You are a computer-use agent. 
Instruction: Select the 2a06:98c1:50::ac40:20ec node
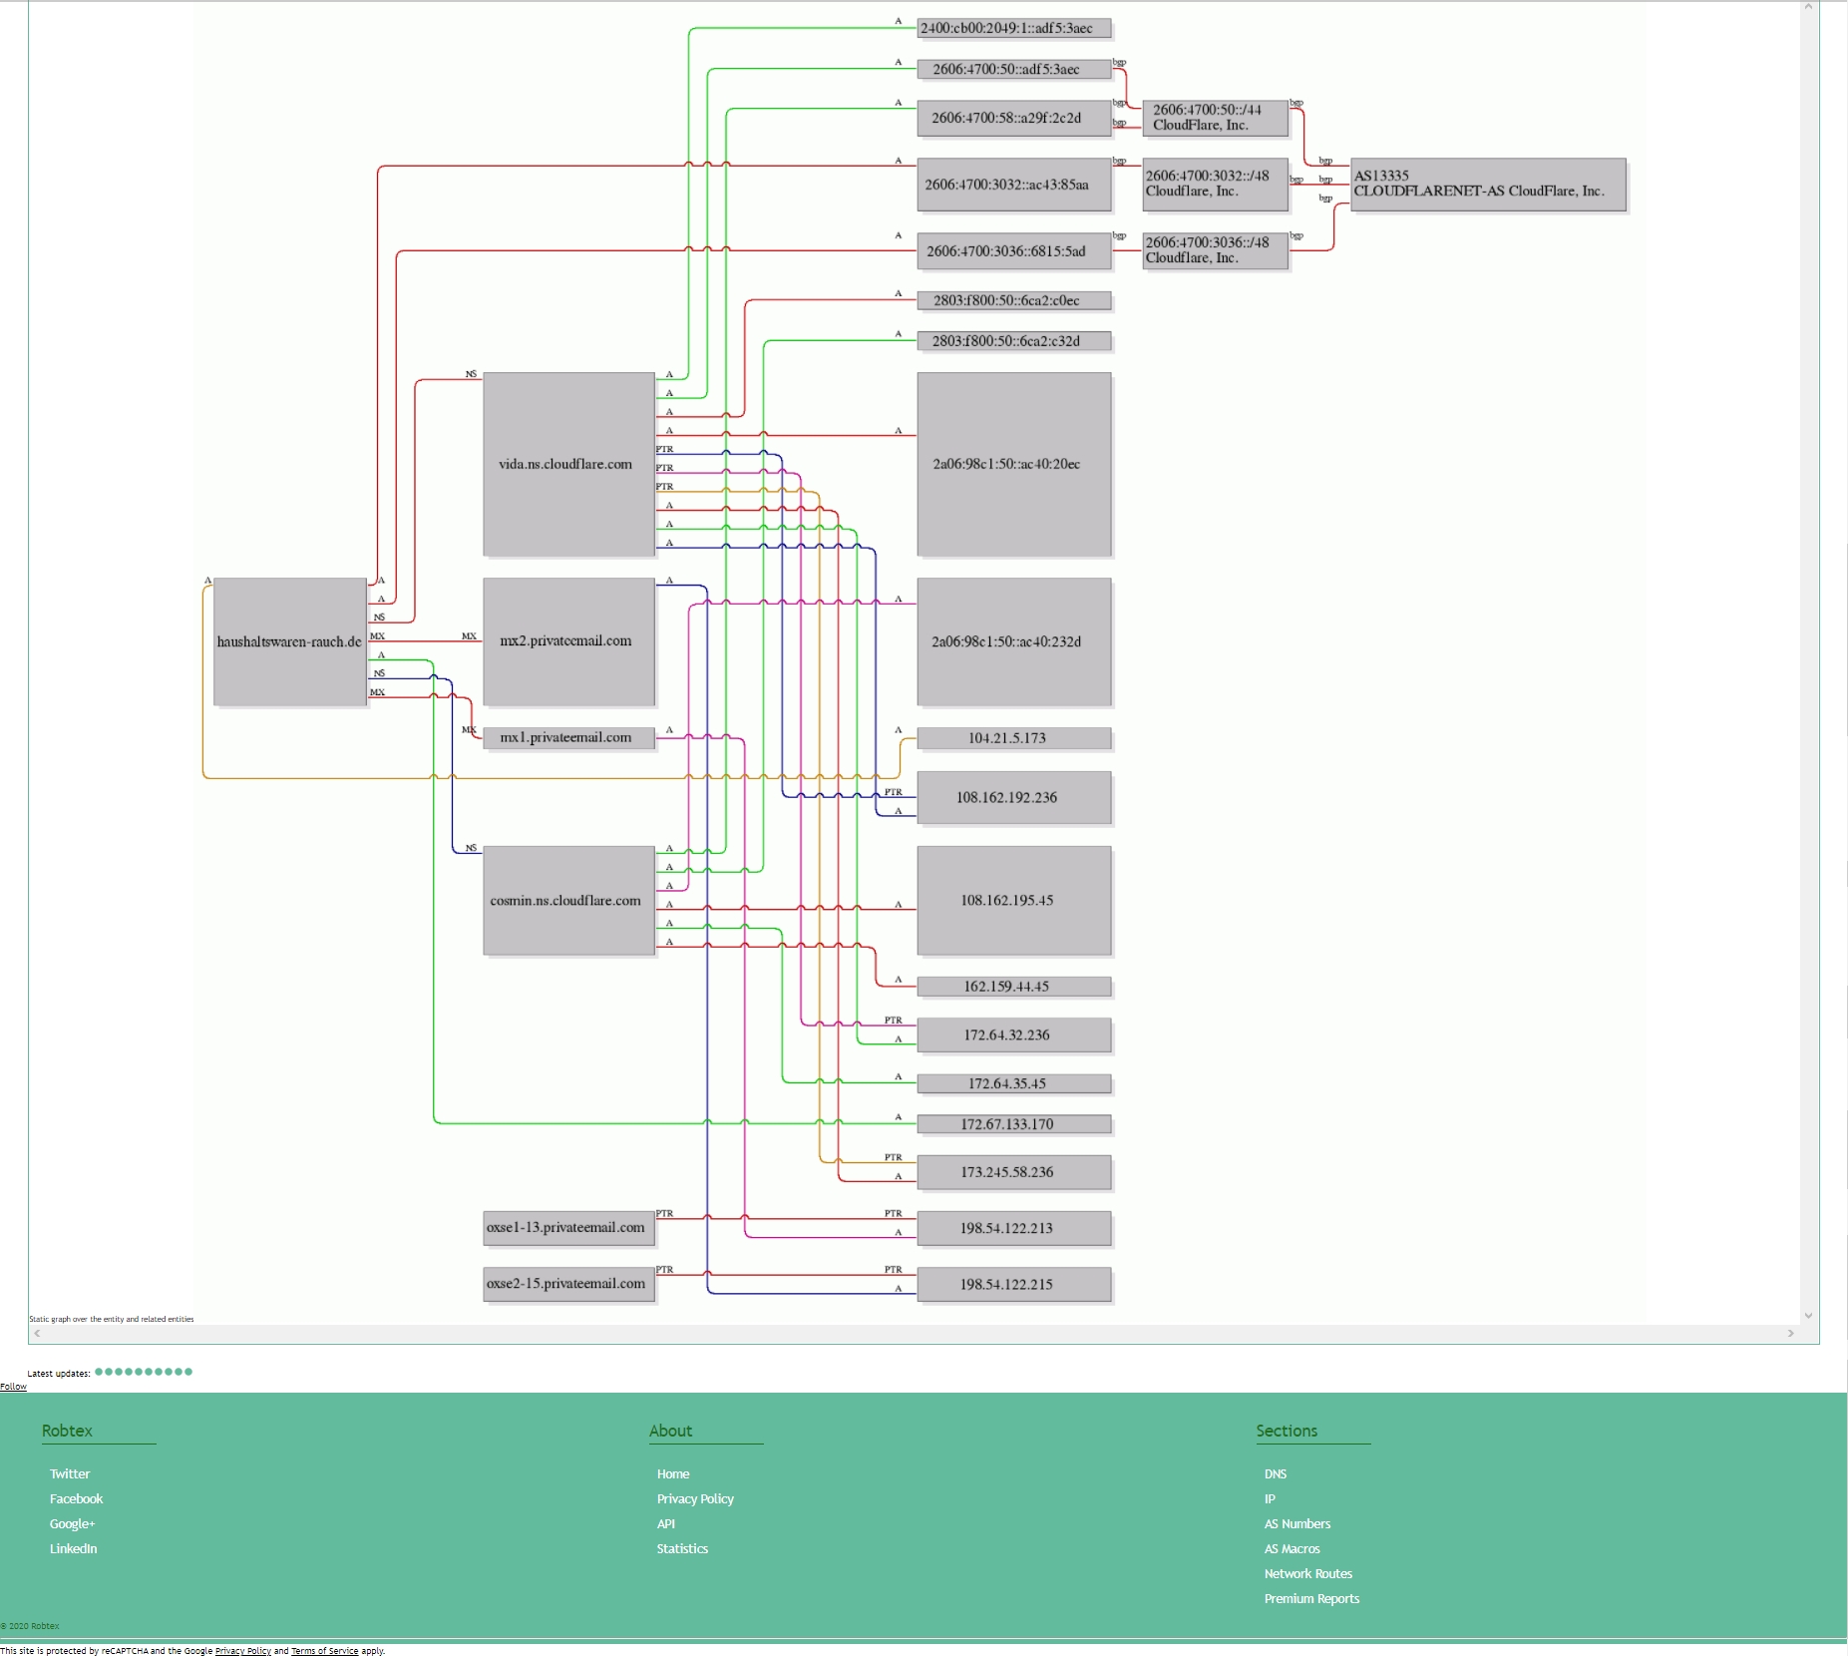tap(1014, 464)
